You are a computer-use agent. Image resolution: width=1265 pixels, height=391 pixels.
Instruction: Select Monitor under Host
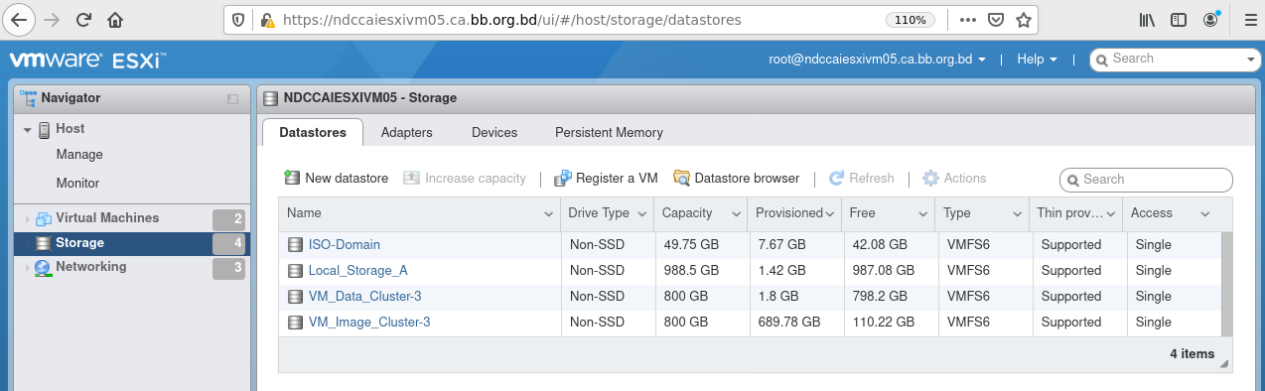point(78,184)
